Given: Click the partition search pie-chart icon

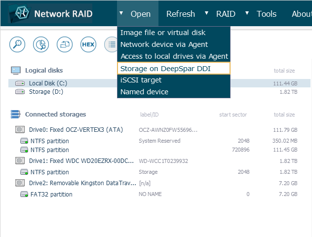Looking at the screenshot, I should 41,44.
